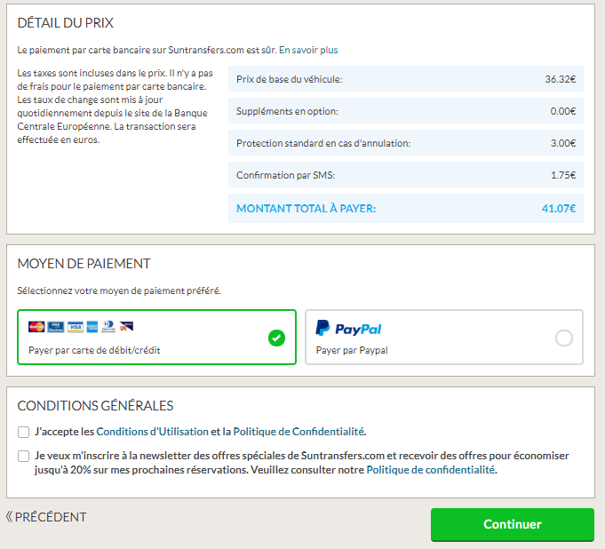Click the Visa card logo
Viewport: 605px width, 549px height.
[75, 327]
